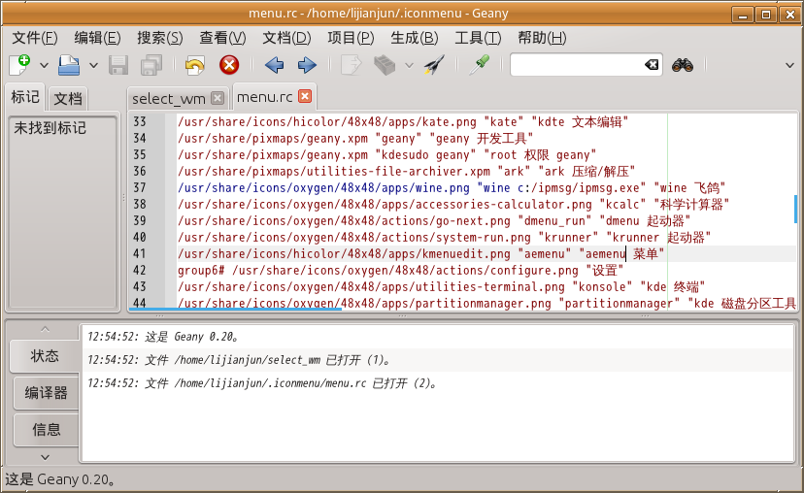Click the binoculars find icon
This screenshot has width=804, height=493.
click(683, 65)
